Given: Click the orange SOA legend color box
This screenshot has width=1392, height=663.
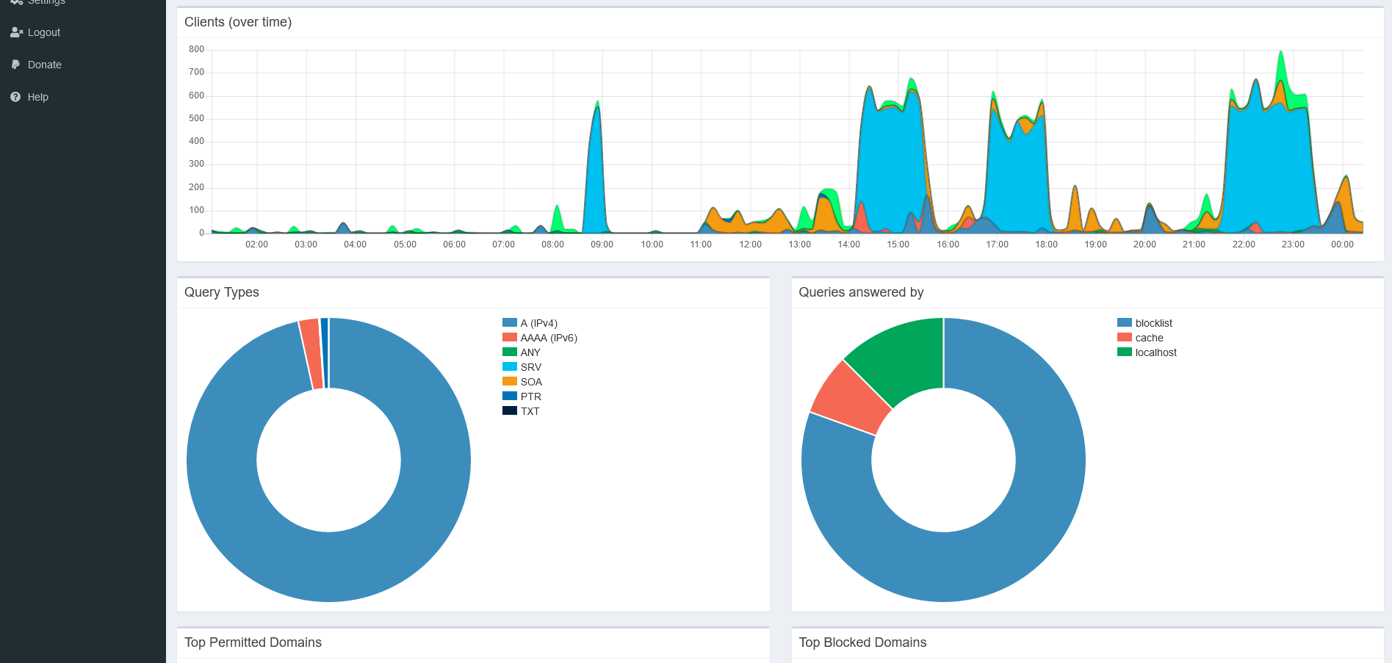Looking at the screenshot, I should point(509,382).
